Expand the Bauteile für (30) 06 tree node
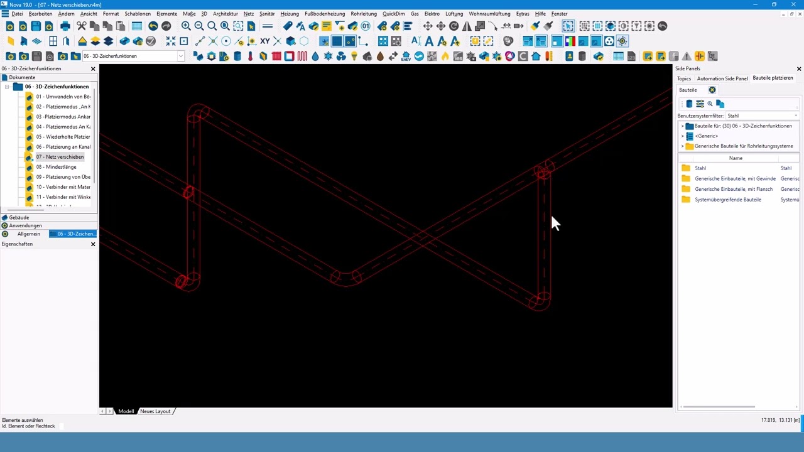Image resolution: width=804 pixels, height=452 pixels. 682,126
